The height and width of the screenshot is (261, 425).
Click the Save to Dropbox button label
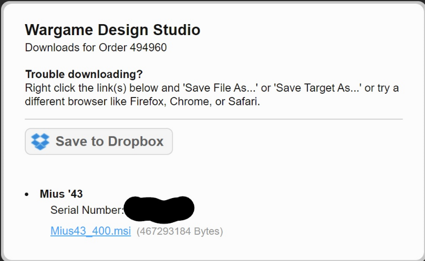point(109,142)
